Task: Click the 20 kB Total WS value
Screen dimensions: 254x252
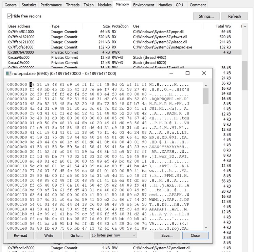Action: click(x=226, y=191)
